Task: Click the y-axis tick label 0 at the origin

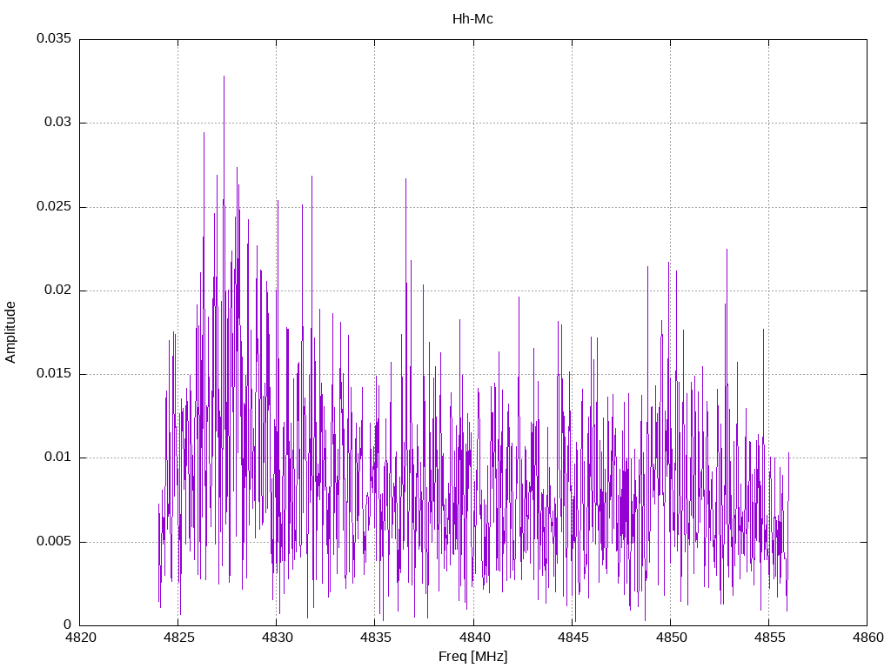Action: (68, 625)
